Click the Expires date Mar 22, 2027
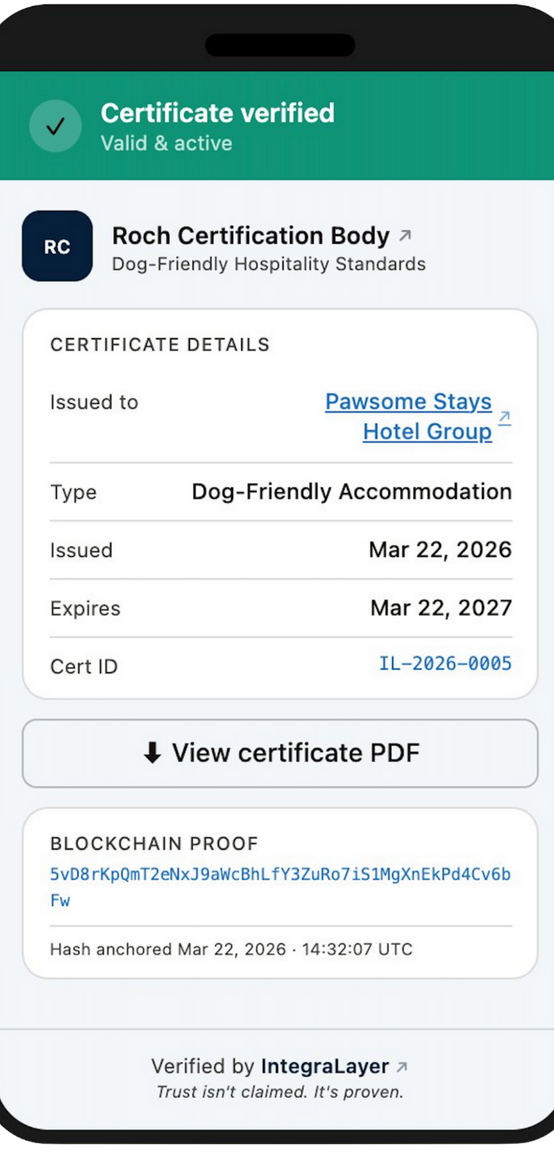554x1151 pixels. point(440,608)
